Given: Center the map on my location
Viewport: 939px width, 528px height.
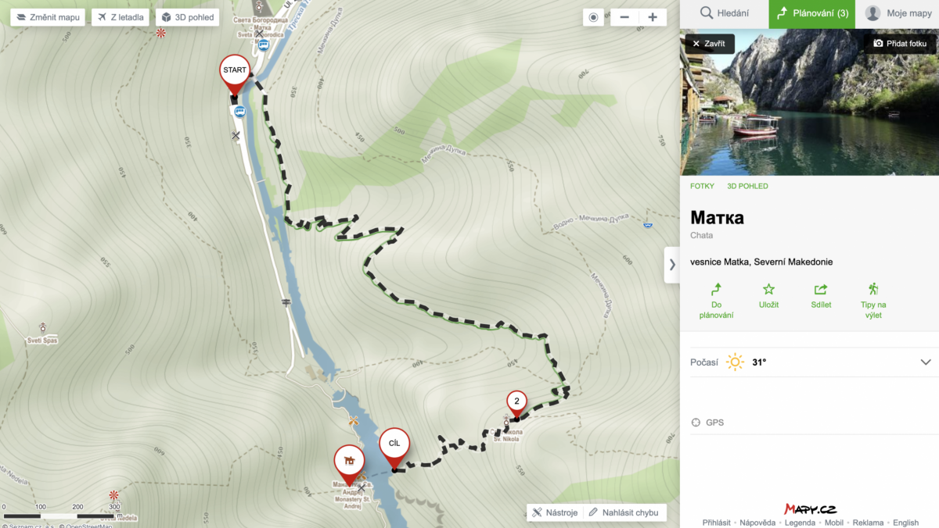Looking at the screenshot, I should 593,17.
